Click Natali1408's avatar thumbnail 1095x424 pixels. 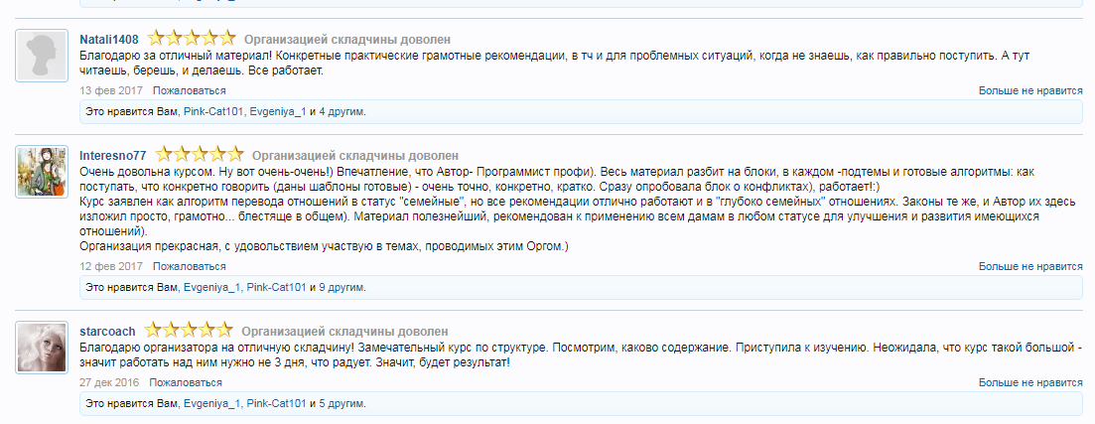coord(43,56)
